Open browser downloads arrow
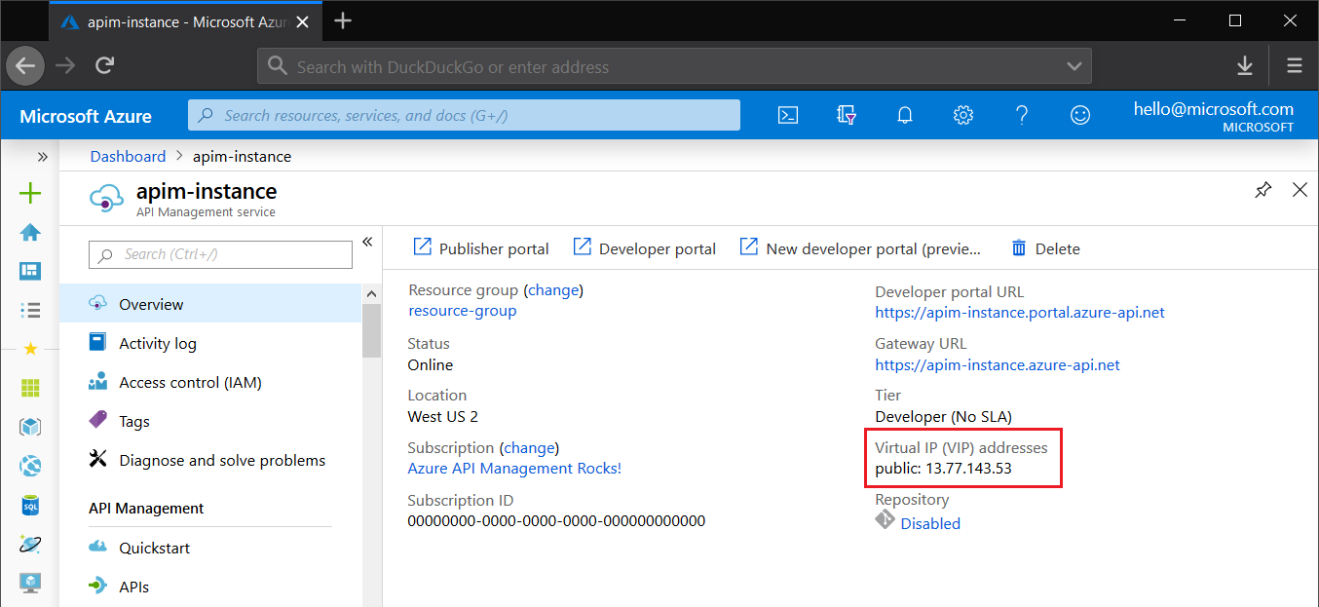1319x607 pixels. coord(1244,66)
